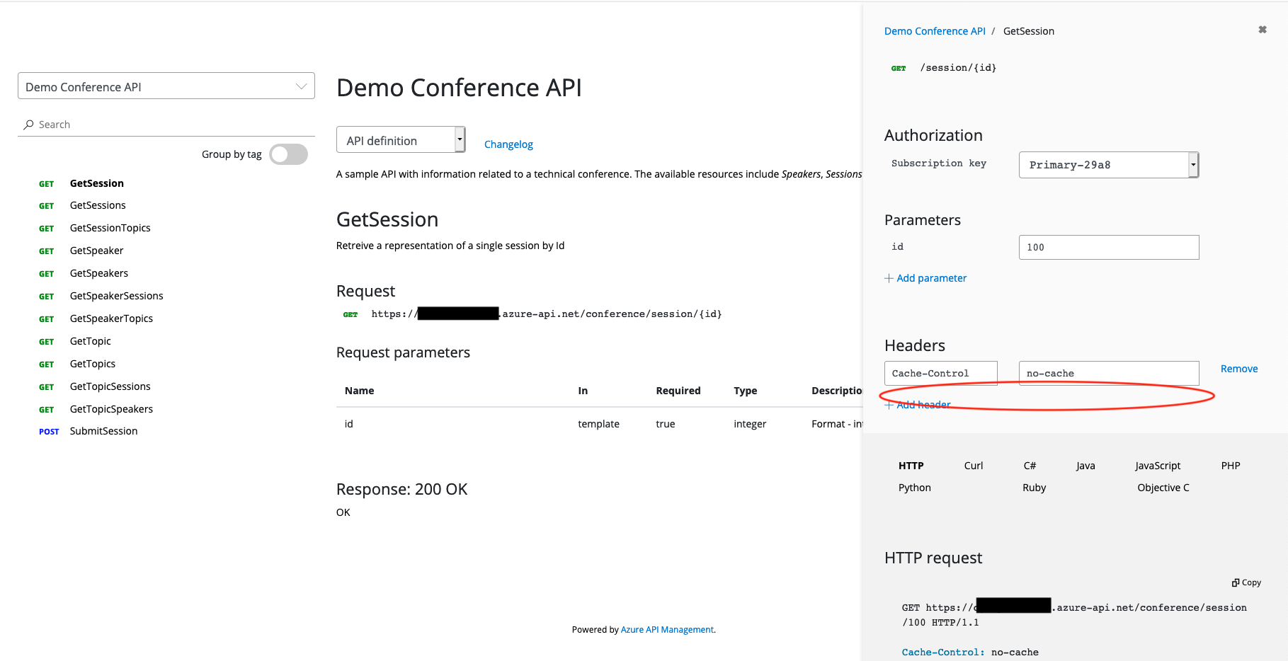The width and height of the screenshot is (1288, 661).
Task: Open the Changelog link
Action: pyautogui.click(x=508, y=144)
